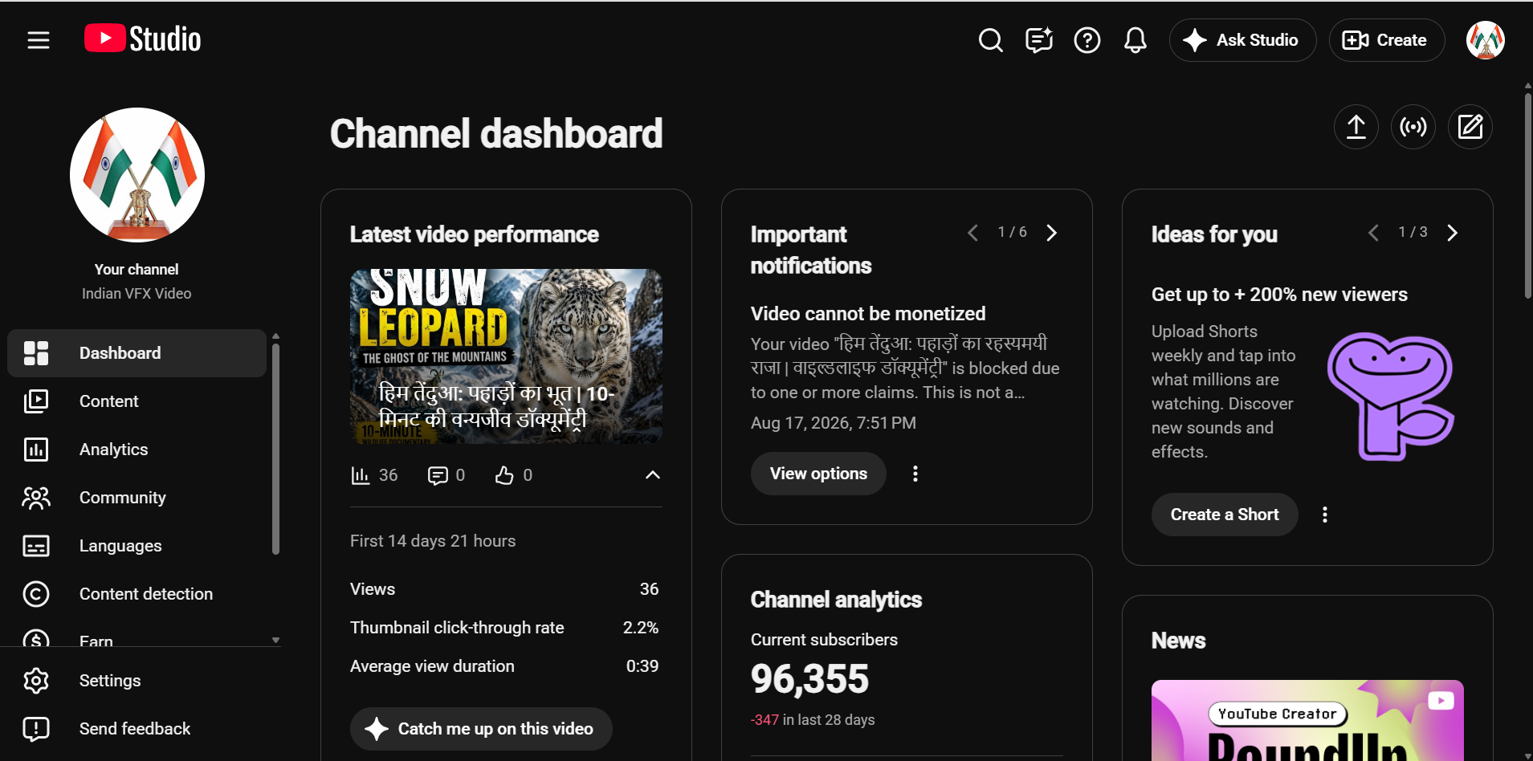Viewport: 1533px width, 761px height.
Task: Click the current subscribers count 96,355
Action: (809, 679)
